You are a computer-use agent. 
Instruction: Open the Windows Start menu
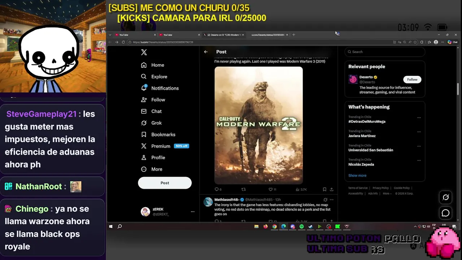pyautogui.click(x=111, y=226)
